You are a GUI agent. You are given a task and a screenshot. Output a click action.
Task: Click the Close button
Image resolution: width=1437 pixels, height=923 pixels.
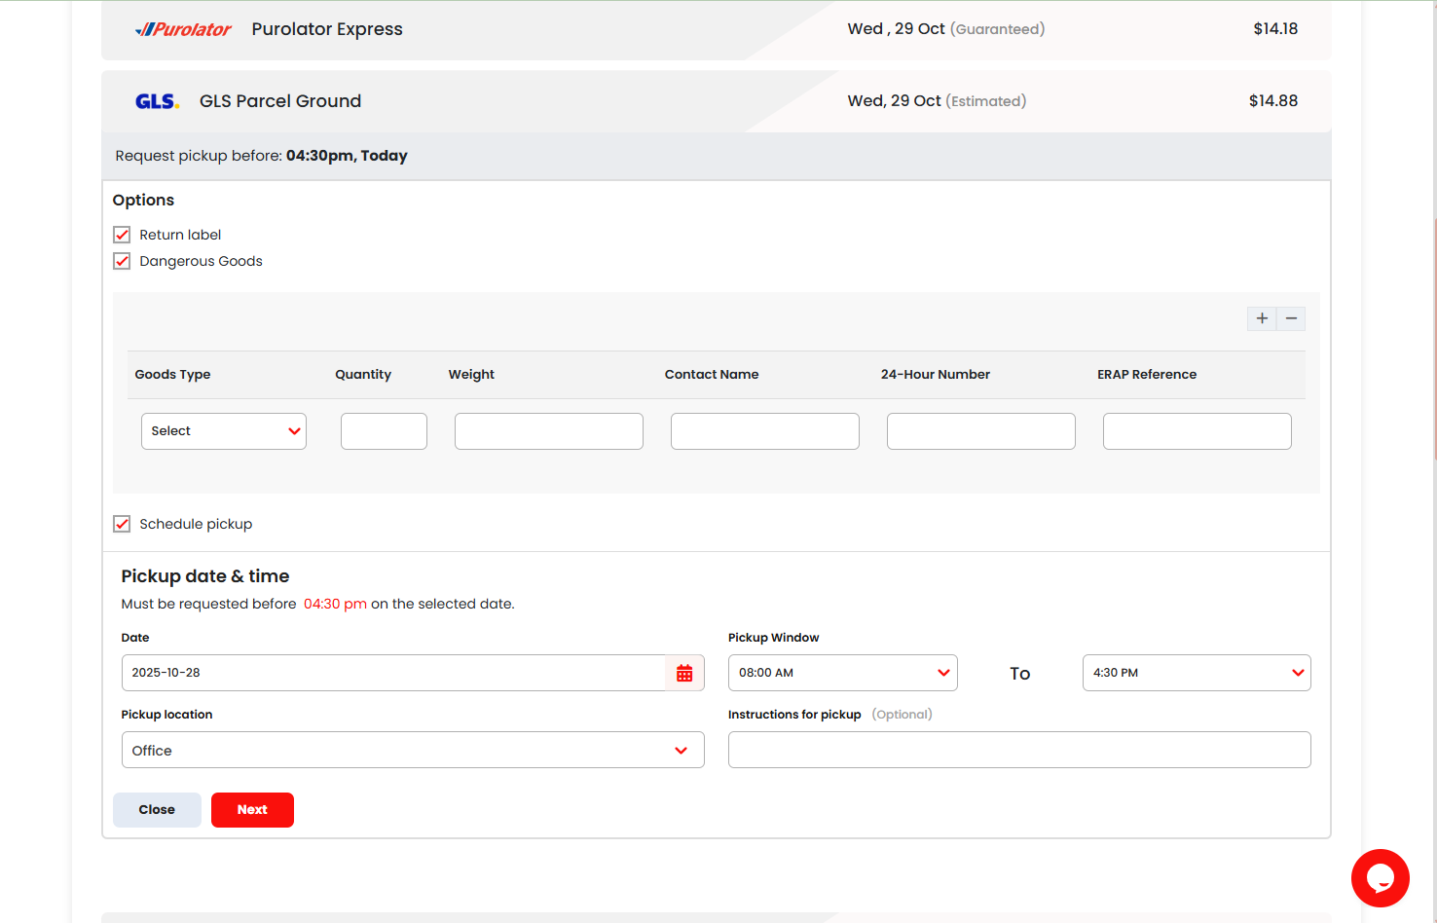coord(157,809)
